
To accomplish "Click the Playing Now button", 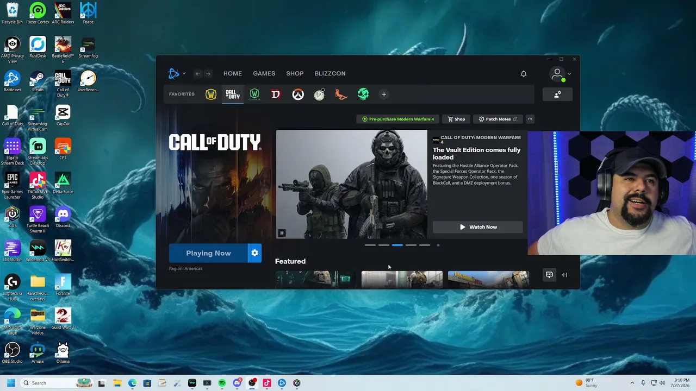I will point(208,253).
